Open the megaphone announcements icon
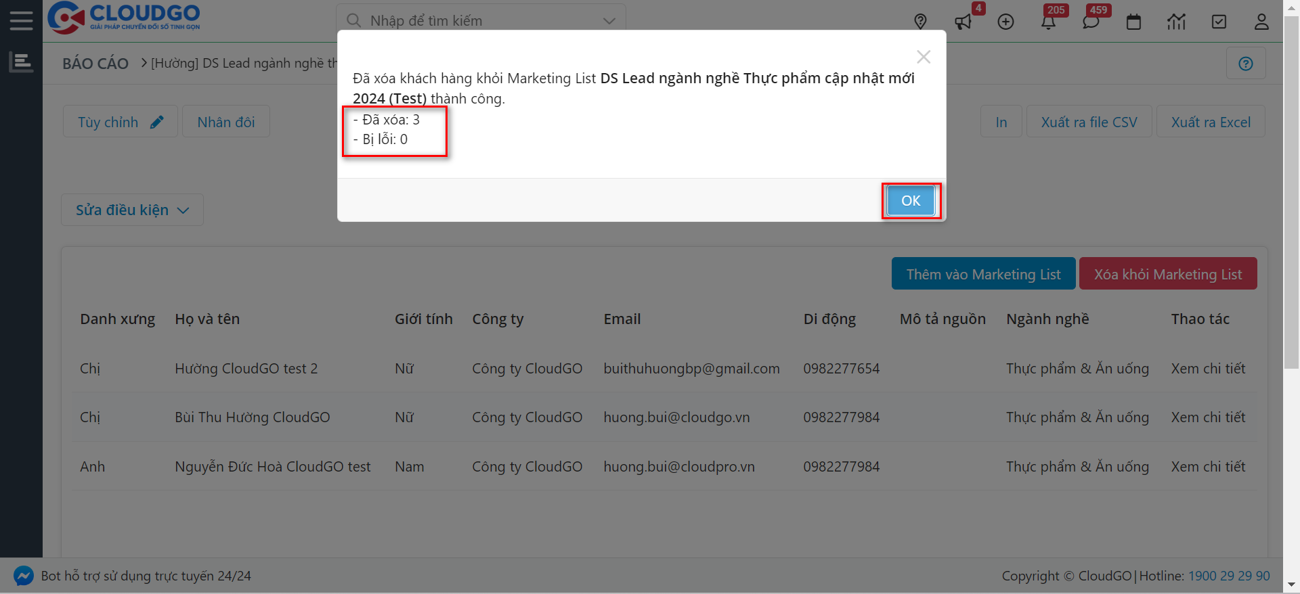1300x594 pixels. coord(963,22)
